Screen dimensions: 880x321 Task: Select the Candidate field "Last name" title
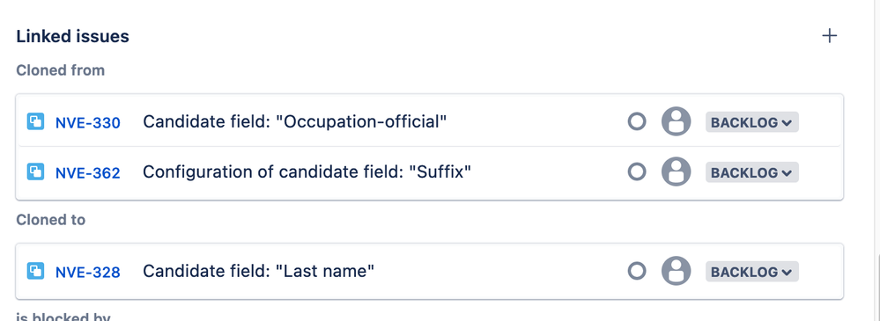[x=258, y=271]
